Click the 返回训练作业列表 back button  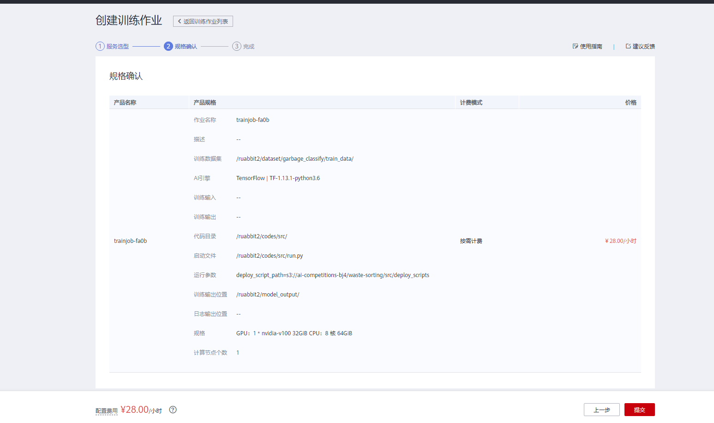(x=203, y=21)
